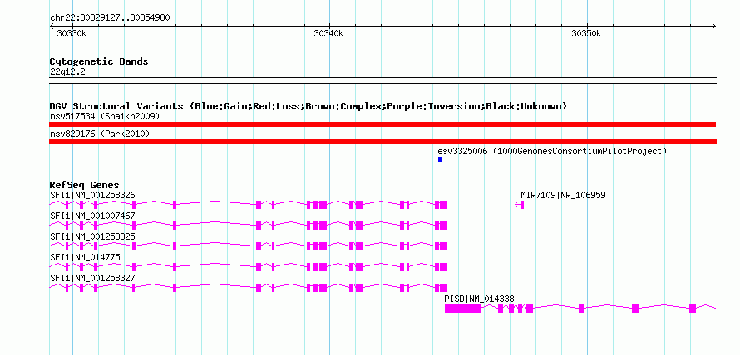The image size is (740, 355).
Task: Click the nsv829176 (Park2010) red loss bar
Action: (x=382, y=142)
